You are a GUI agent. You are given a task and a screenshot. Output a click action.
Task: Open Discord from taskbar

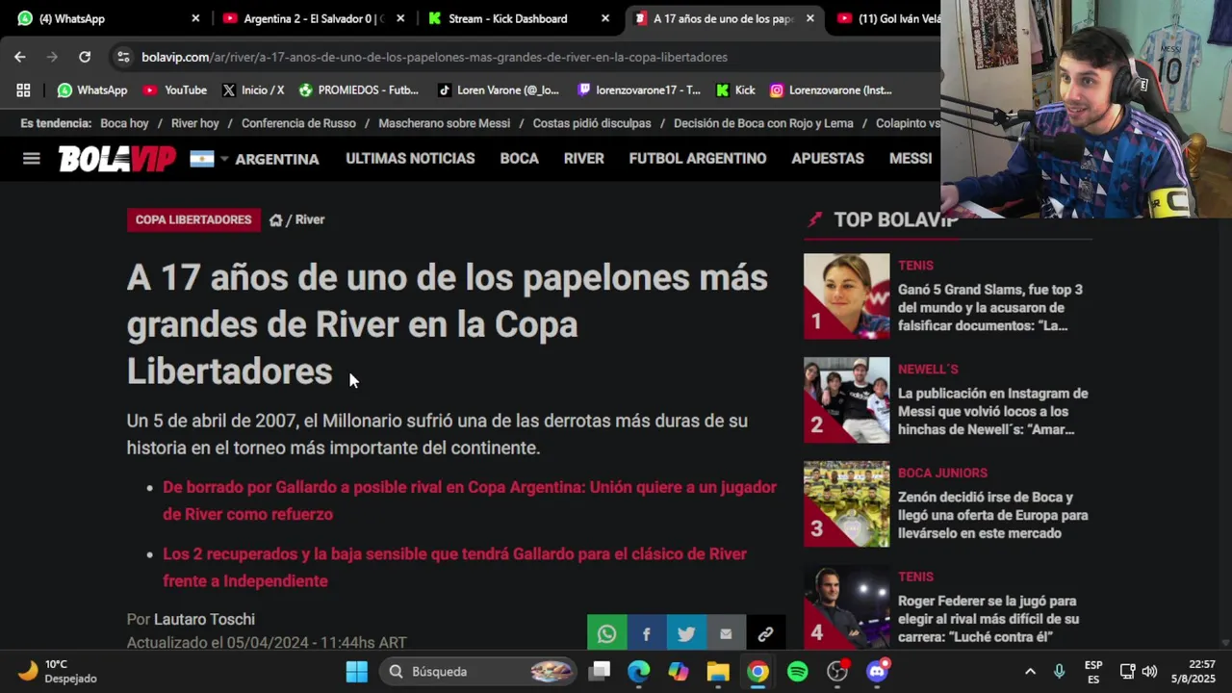877,671
